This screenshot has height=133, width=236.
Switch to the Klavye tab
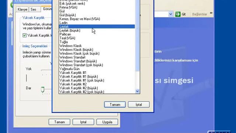pos(22,9)
